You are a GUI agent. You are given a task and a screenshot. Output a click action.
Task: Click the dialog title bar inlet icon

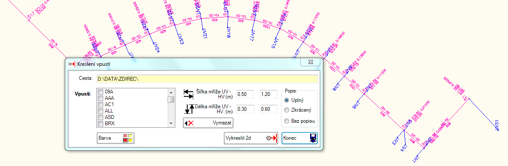coord(72,64)
